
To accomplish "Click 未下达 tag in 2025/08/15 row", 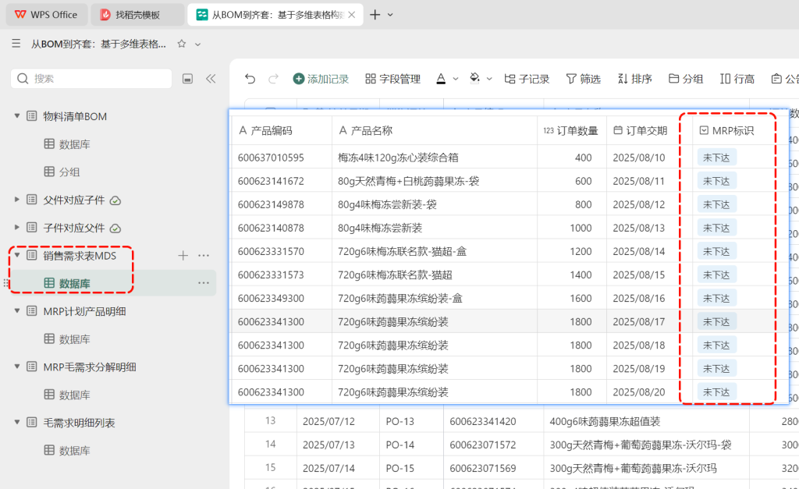I will click(716, 275).
